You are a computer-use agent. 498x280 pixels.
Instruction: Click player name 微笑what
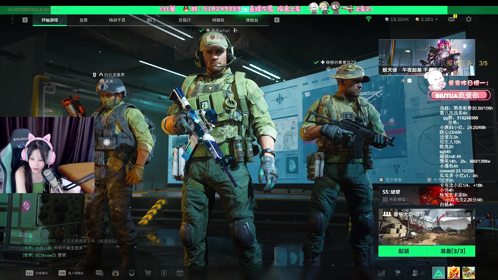[x=220, y=30]
